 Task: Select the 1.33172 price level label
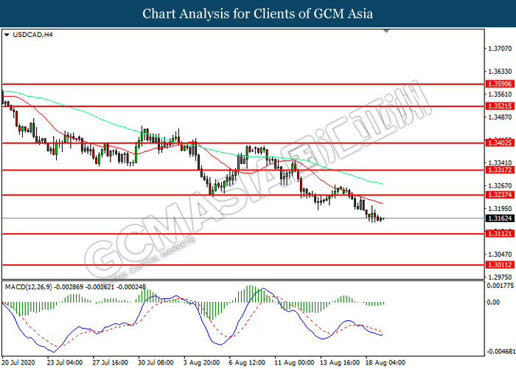click(x=500, y=170)
